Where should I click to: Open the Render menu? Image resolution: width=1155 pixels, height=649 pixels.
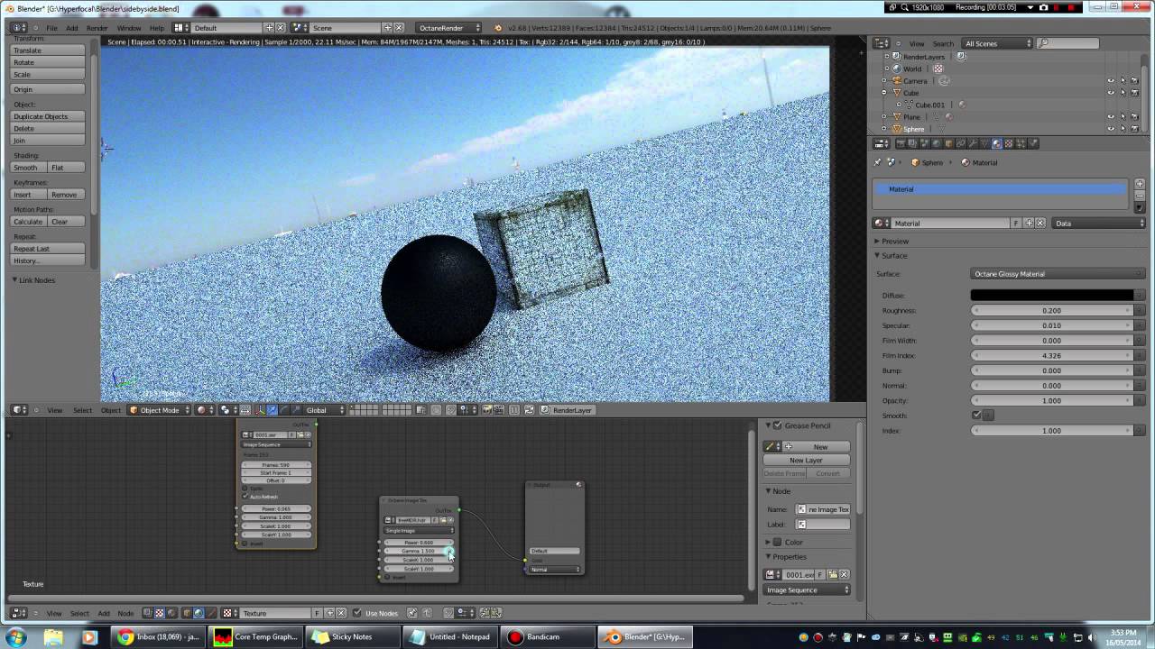(97, 28)
